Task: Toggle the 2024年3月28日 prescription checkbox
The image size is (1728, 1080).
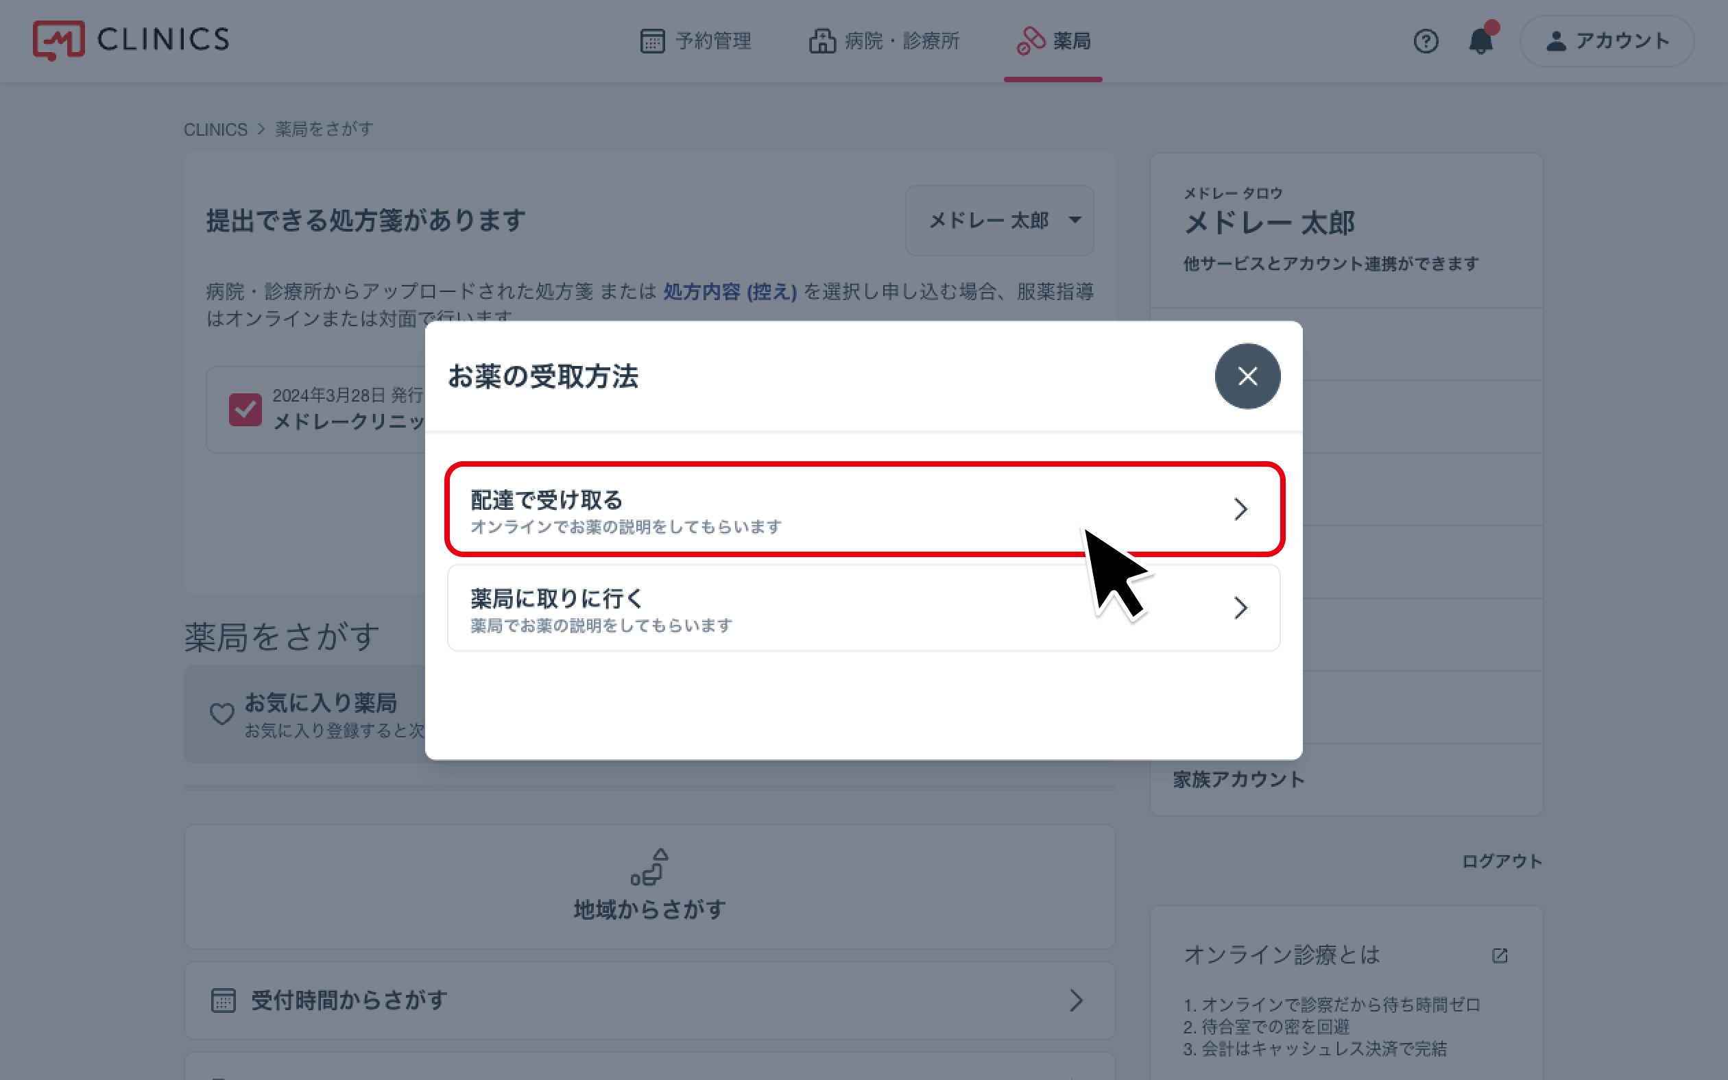Action: 245,410
